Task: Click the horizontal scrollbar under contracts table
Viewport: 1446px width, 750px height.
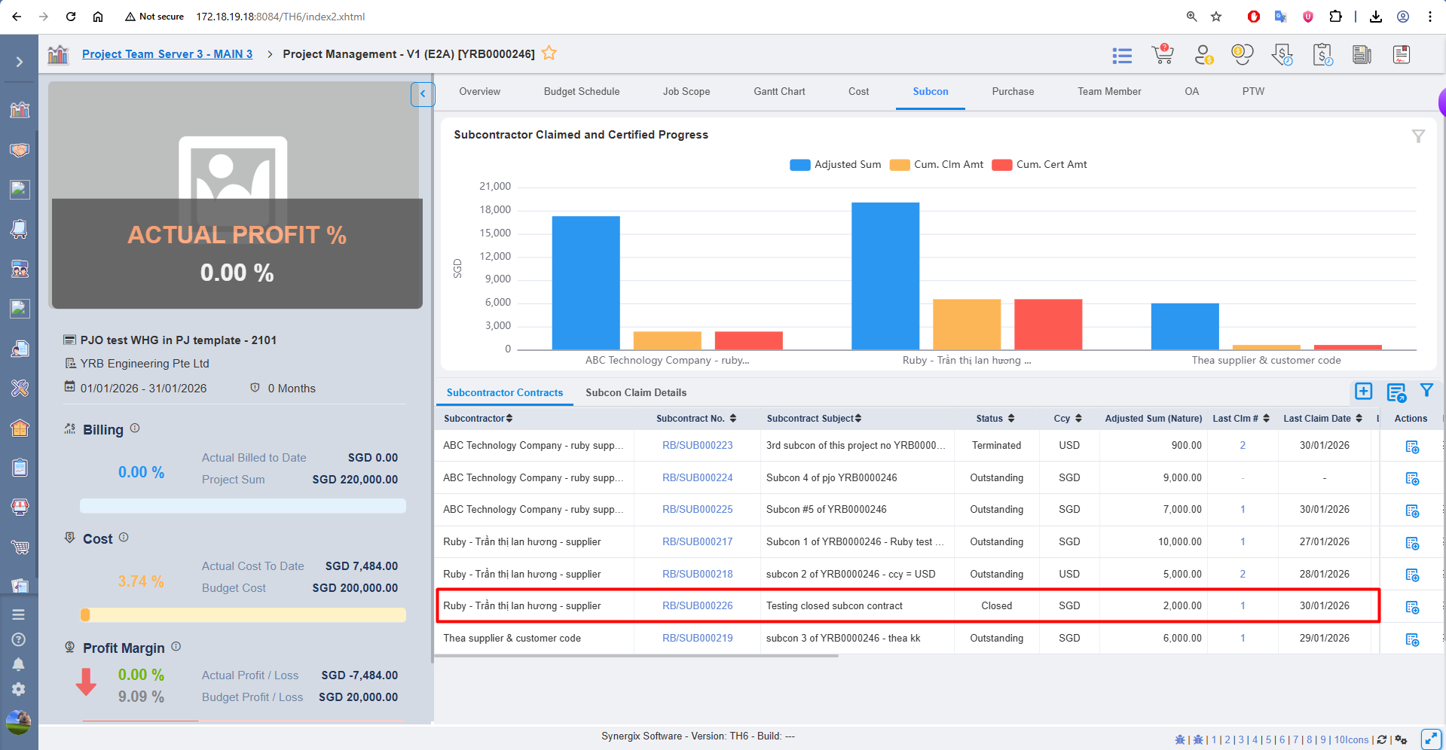Action: pos(637,656)
